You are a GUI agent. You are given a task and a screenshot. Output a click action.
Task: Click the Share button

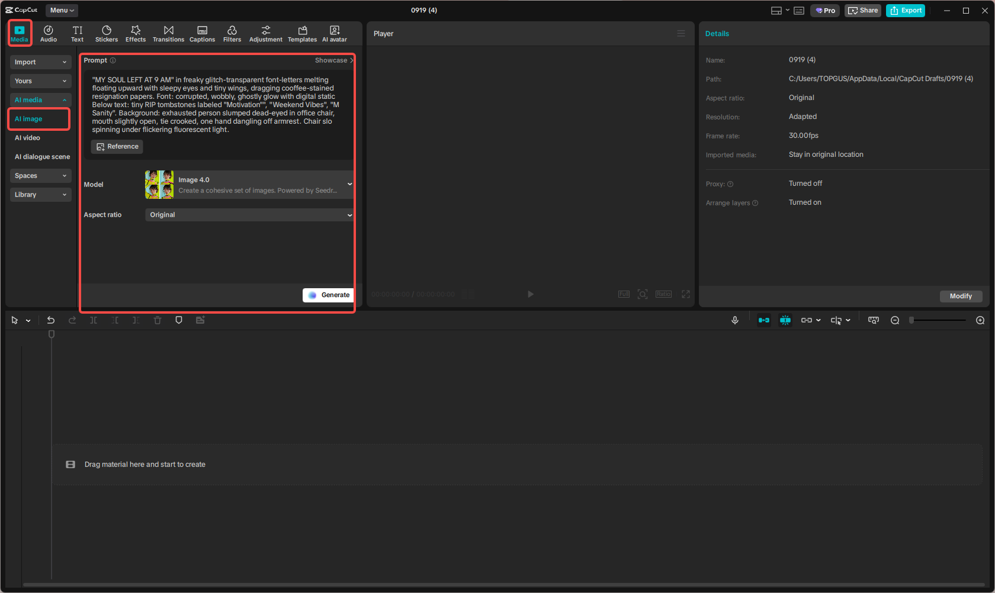863,11
